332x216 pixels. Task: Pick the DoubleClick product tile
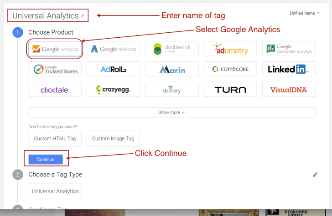click(x=172, y=49)
